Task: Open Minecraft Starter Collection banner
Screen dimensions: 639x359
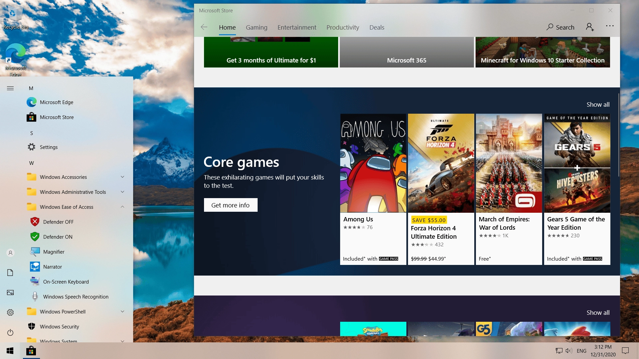Action: point(543,52)
